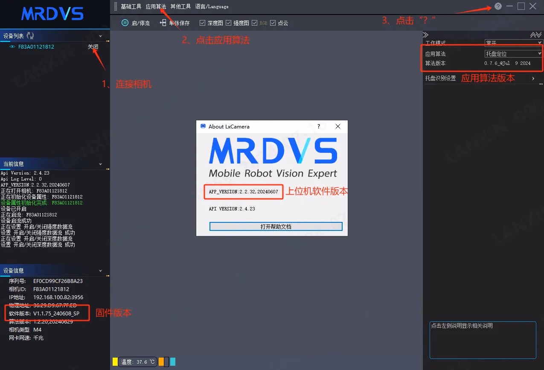The image size is (544, 370).
Task: Click the APP_VERSION text in the About dialog
Action: pos(243,192)
